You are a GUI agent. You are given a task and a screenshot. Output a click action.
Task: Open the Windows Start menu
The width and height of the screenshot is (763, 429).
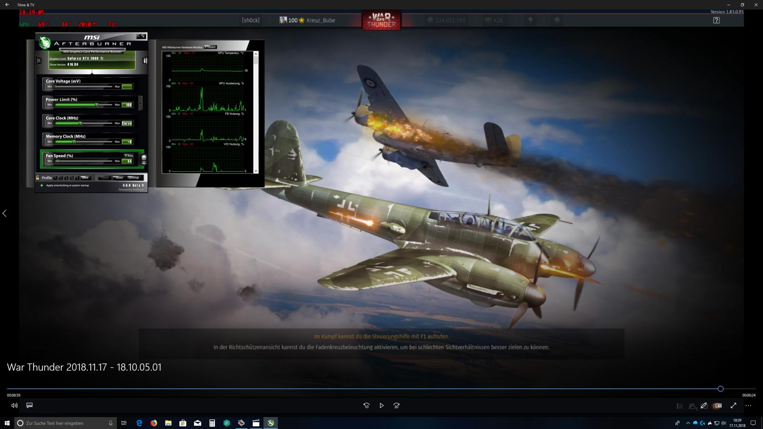(x=7, y=423)
